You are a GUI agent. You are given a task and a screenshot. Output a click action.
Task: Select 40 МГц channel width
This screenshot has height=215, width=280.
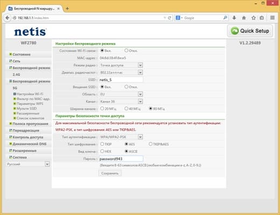127,109
